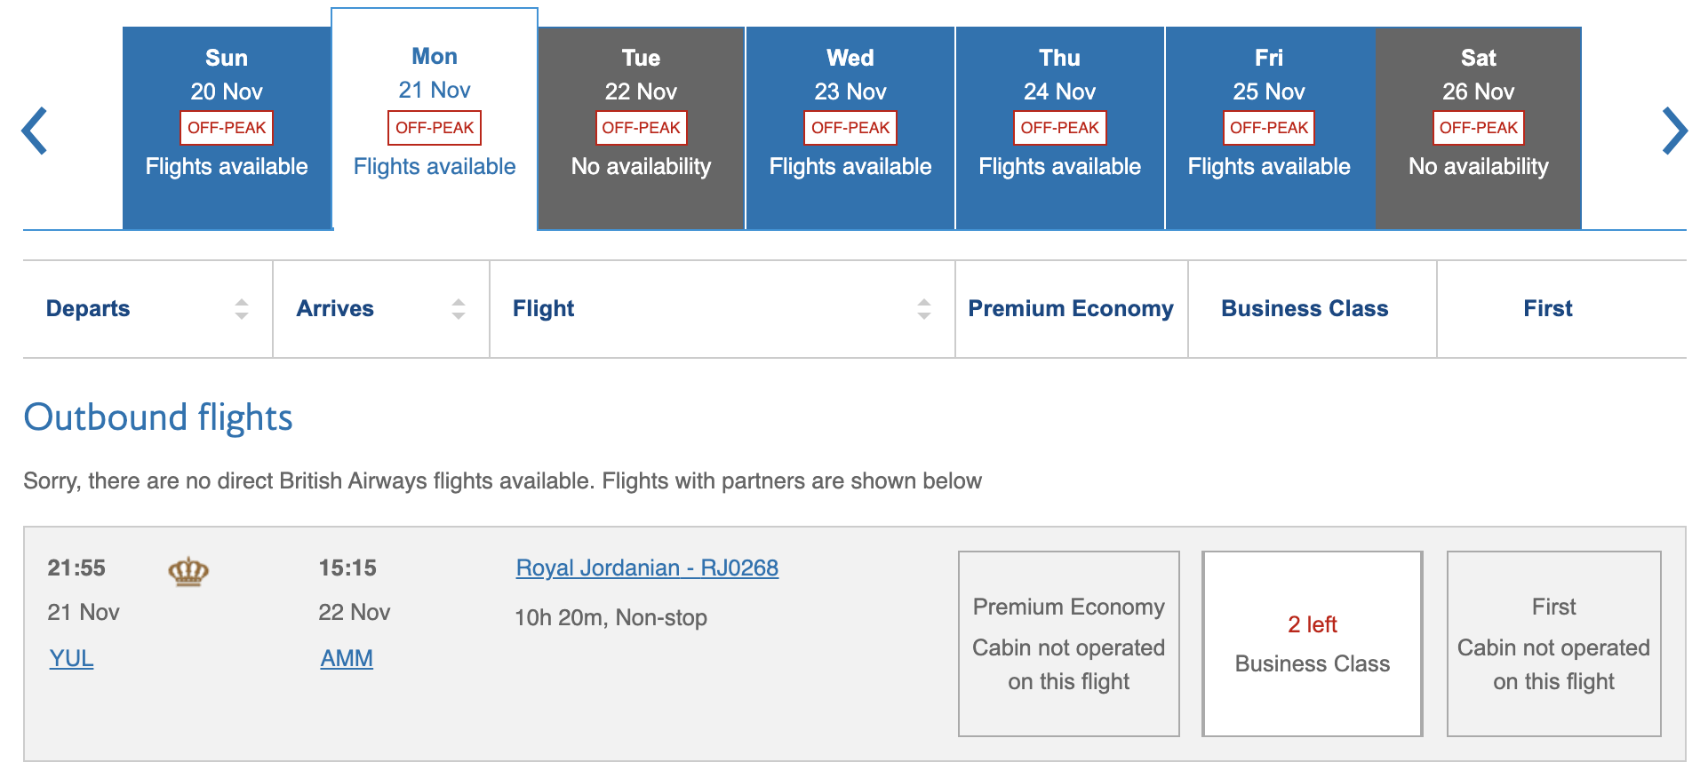Click the Sat 26 Nov unavailable date
Image resolution: width=1708 pixels, height=778 pixels.
1478,128
